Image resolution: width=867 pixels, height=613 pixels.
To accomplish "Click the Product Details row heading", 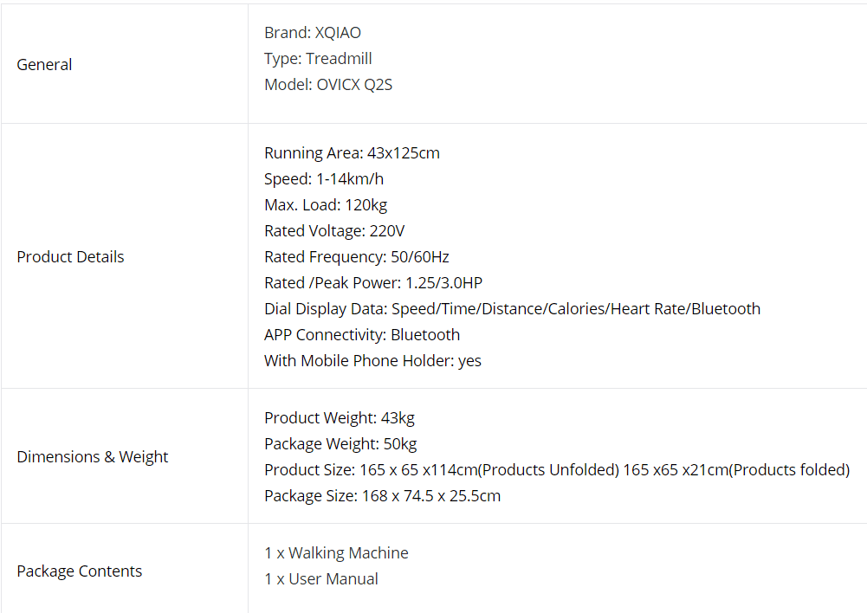I will pos(70,257).
